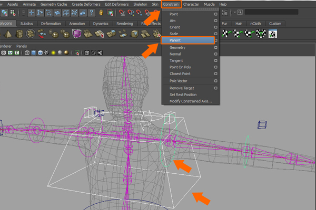Open the selection mask dropdown arrow

24,13
